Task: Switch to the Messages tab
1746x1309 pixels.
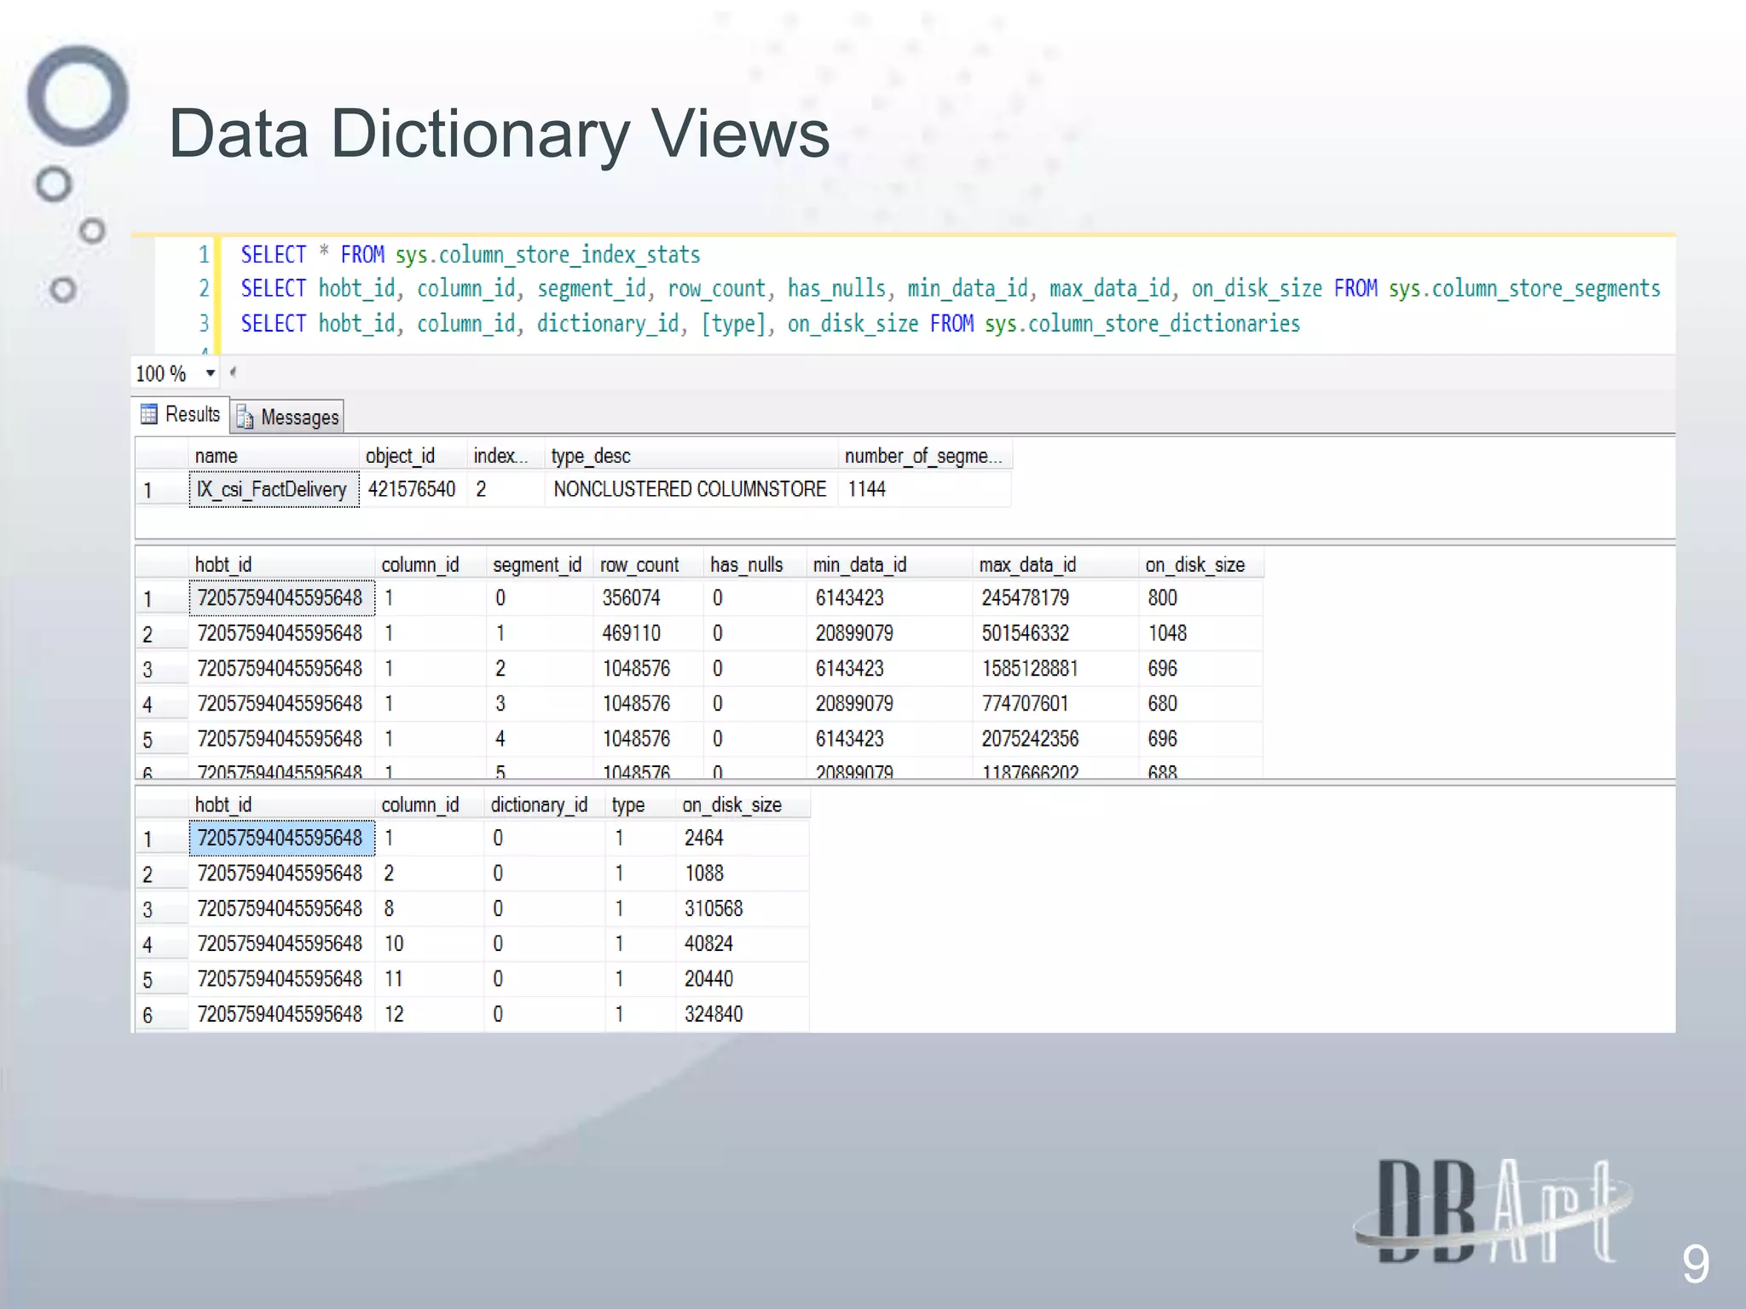Action: coord(288,417)
